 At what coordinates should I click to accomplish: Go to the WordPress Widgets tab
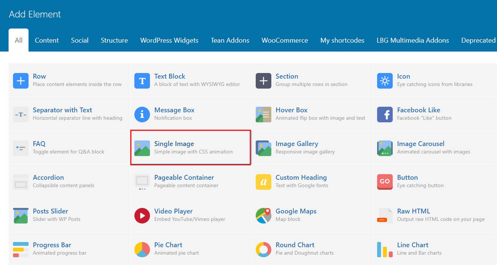(169, 40)
